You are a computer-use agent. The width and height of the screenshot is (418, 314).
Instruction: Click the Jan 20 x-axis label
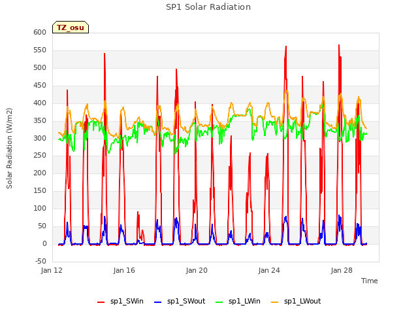[x=197, y=270]
